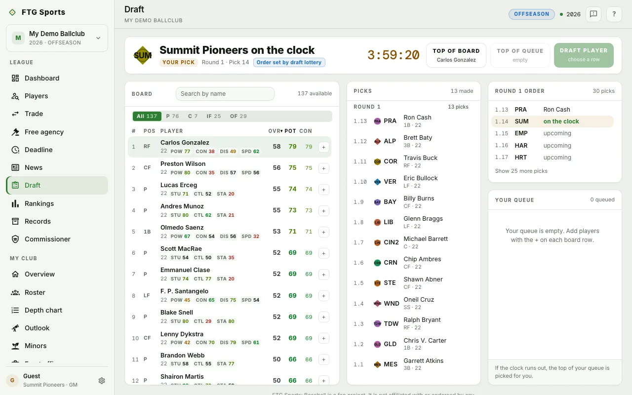Click the Players search icon in sidebar
Viewport: 632px width, 395px height.
15,96
